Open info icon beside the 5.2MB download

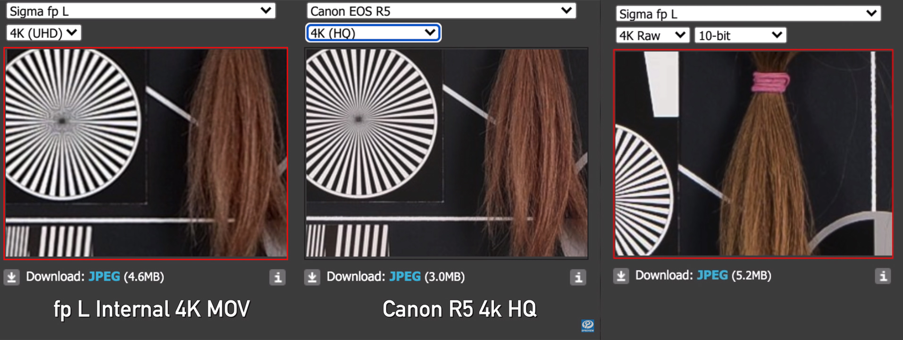tap(883, 276)
